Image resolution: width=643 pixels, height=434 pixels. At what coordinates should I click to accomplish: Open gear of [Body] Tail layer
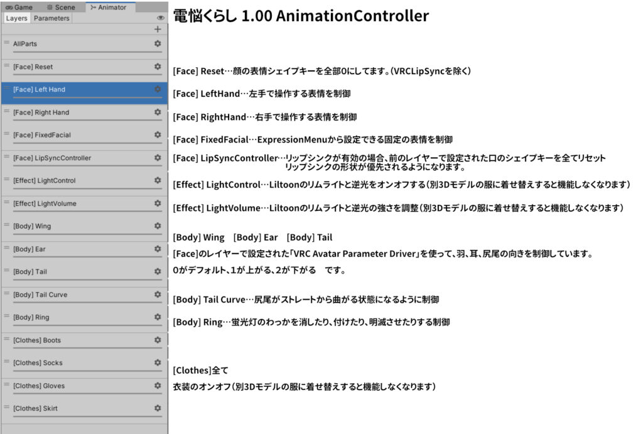[x=158, y=271]
